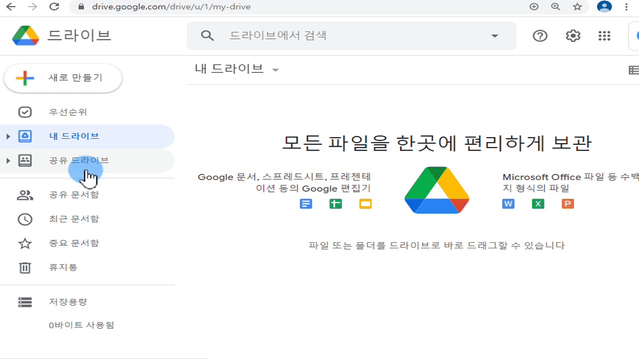Open the Google apps grid icon

point(604,36)
